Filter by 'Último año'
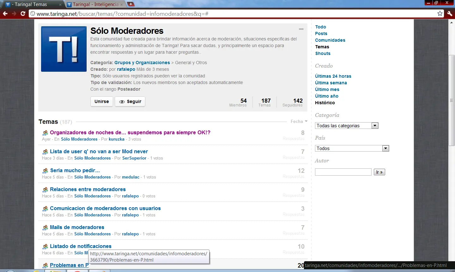The width and height of the screenshot is (455, 272). click(327, 96)
